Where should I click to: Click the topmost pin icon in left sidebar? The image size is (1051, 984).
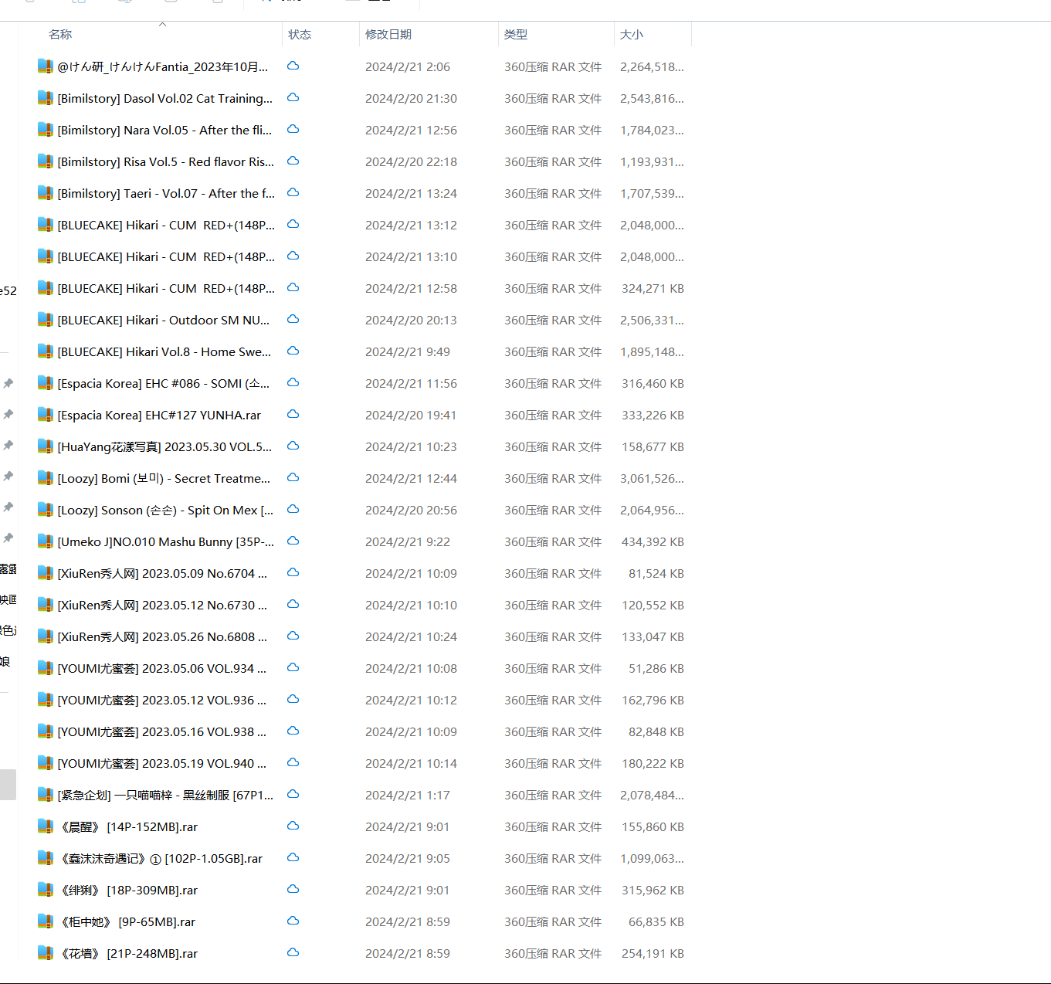pyautogui.click(x=8, y=383)
